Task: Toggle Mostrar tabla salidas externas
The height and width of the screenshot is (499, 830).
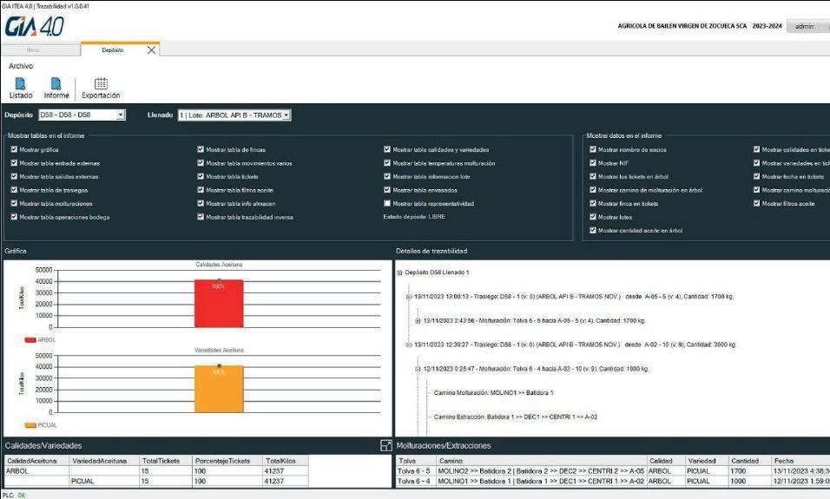Action: coord(14,176)
